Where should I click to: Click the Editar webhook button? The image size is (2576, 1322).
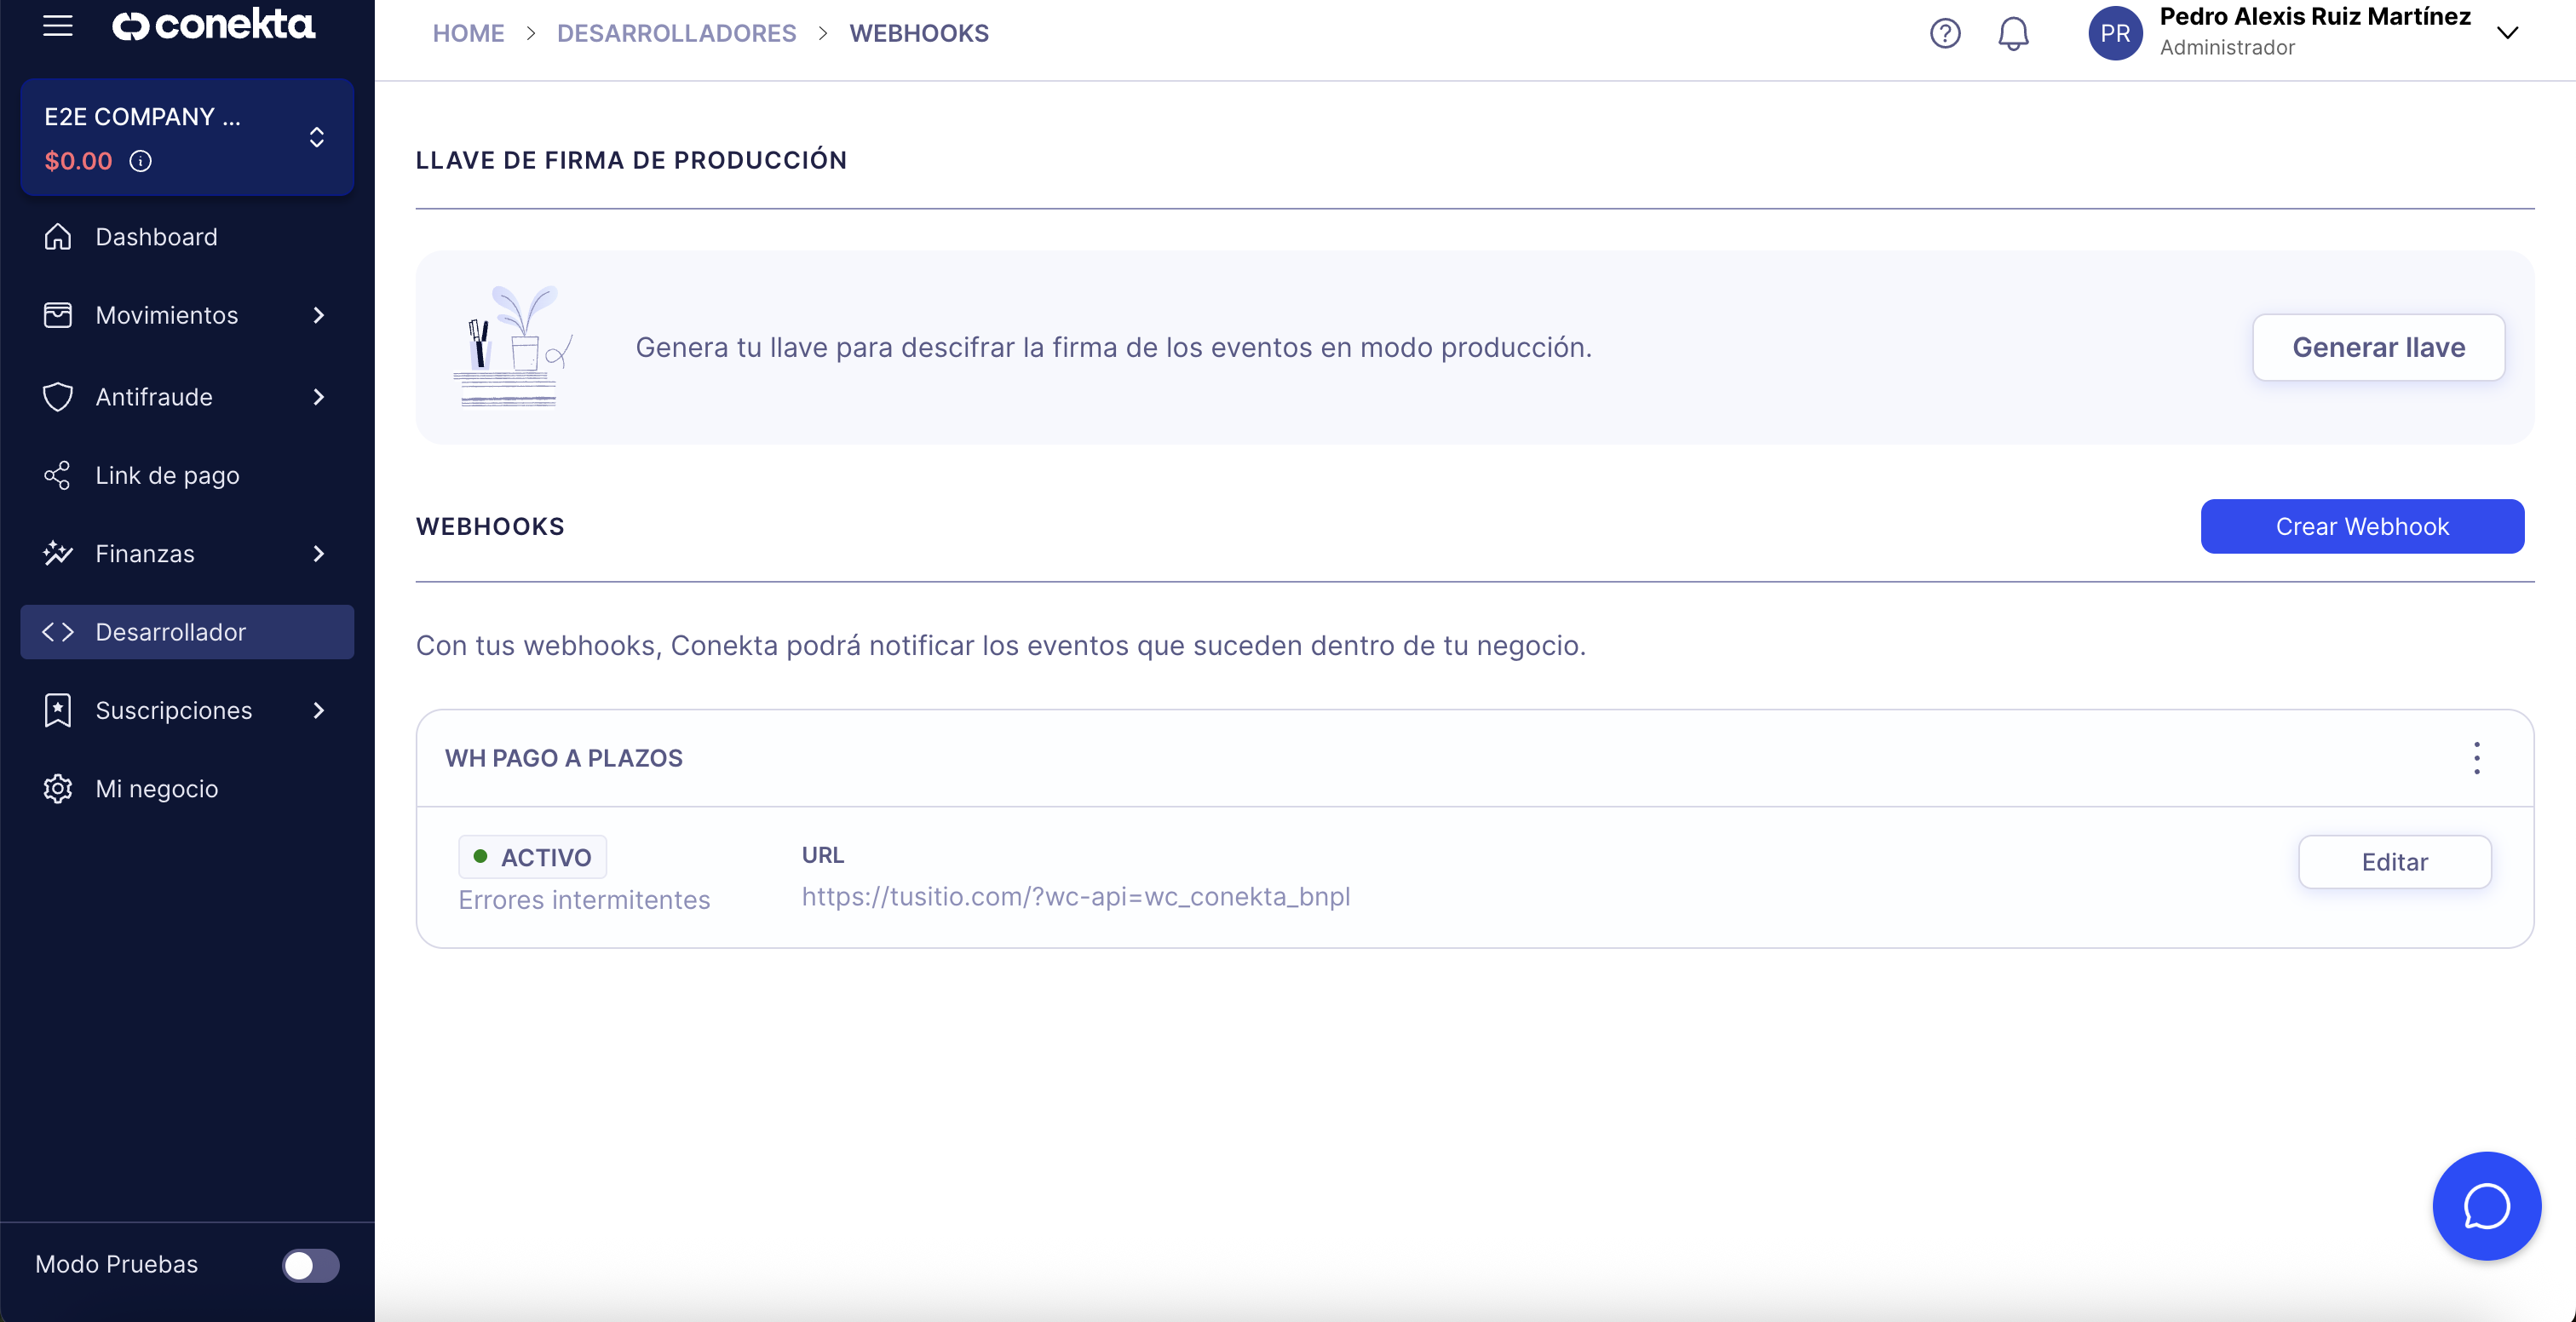coord(2394,862)
